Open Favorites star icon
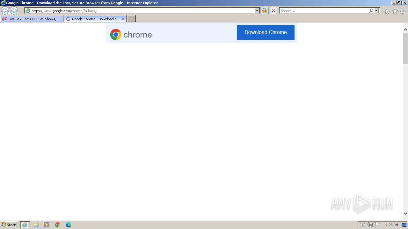Screen dimensions: 408x229 pyautogui.click(x=395, y=11)
